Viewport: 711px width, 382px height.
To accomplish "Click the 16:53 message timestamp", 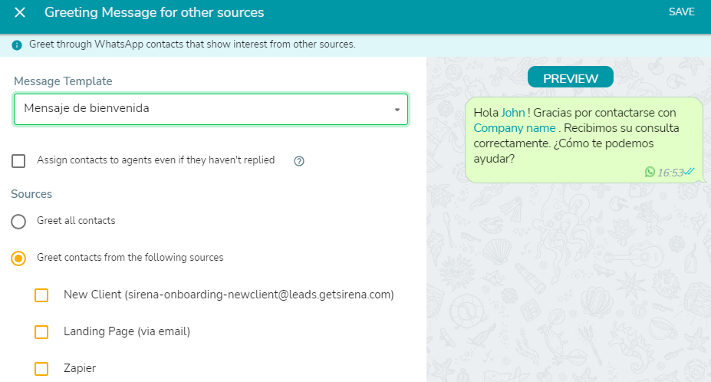I will (670, 173).
